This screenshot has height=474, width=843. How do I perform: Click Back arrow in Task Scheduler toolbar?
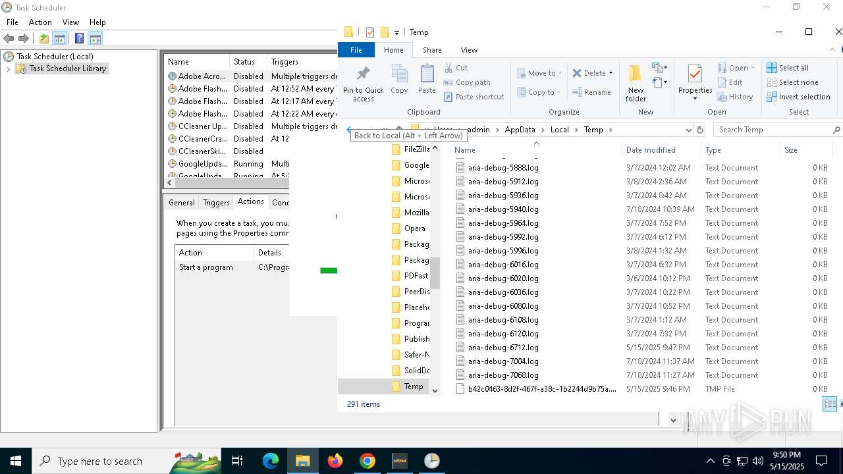pos(9,39)
